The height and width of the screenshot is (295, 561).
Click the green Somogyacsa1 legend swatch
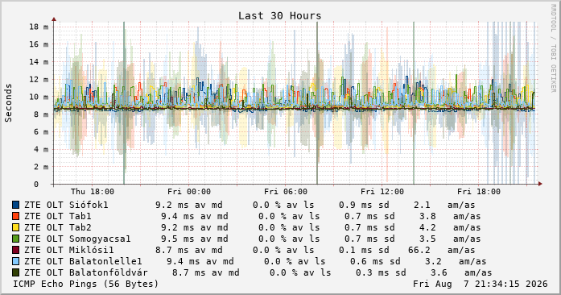point(16,239)
